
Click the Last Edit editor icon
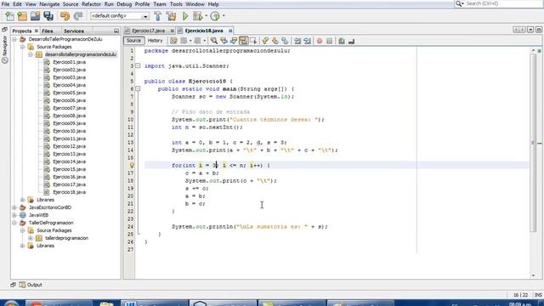(173, 41)
